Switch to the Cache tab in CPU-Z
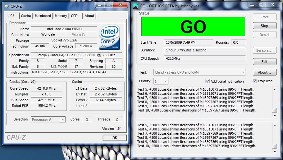Screen dimensions: 283x160 point(26,16)
